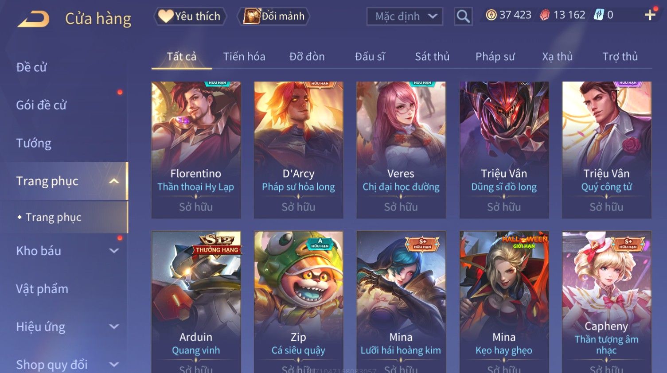Click the golden back arrow icon
The width and height of the screenshot is (667, 373).
click(33, 19)
